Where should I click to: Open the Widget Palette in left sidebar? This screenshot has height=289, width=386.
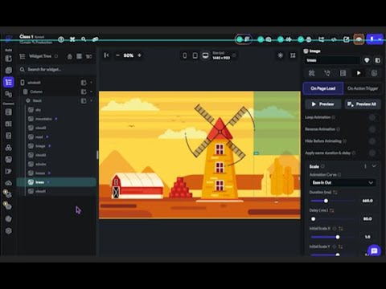9,59
